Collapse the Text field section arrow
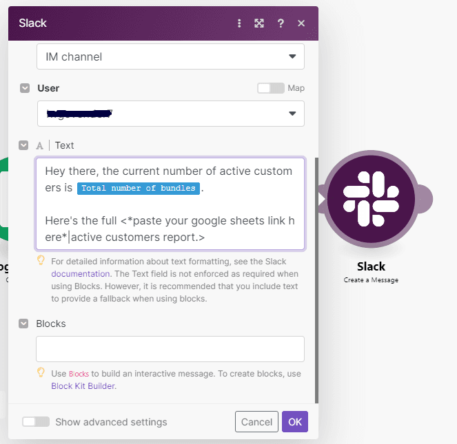457x444 pixels. coord(25,145)
